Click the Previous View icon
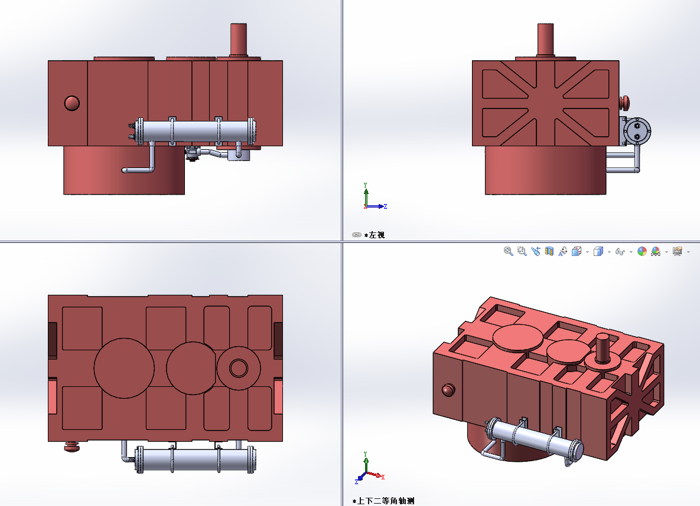This screenshot has height=506, width=700. (536, 251)
